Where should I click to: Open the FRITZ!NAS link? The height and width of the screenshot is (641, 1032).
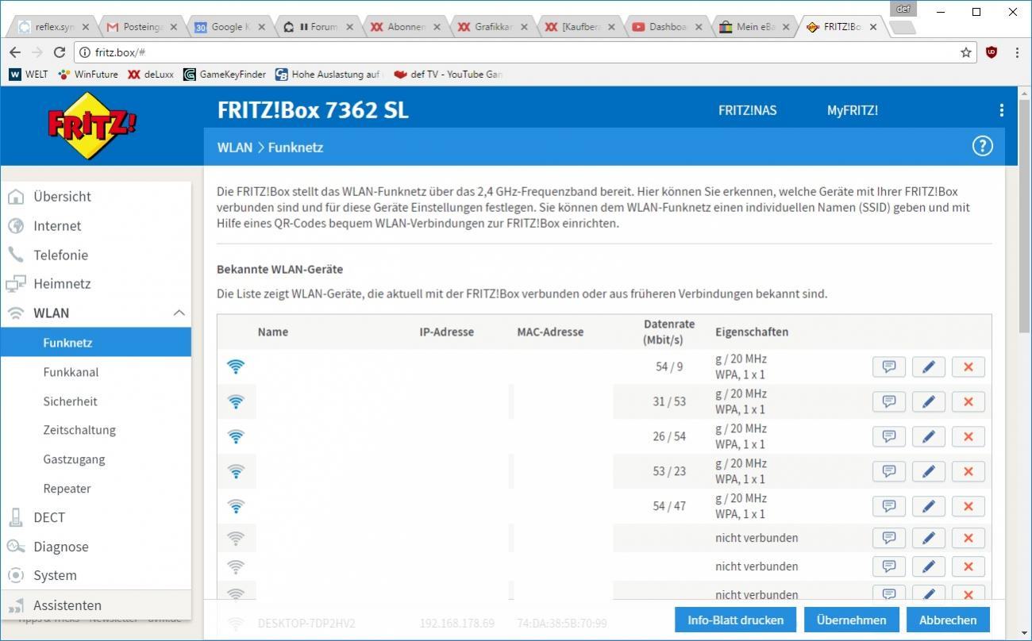(747, 110)
